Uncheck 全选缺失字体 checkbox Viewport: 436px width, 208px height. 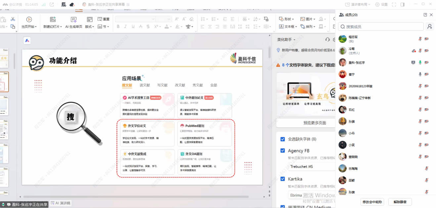click(283, 139)
